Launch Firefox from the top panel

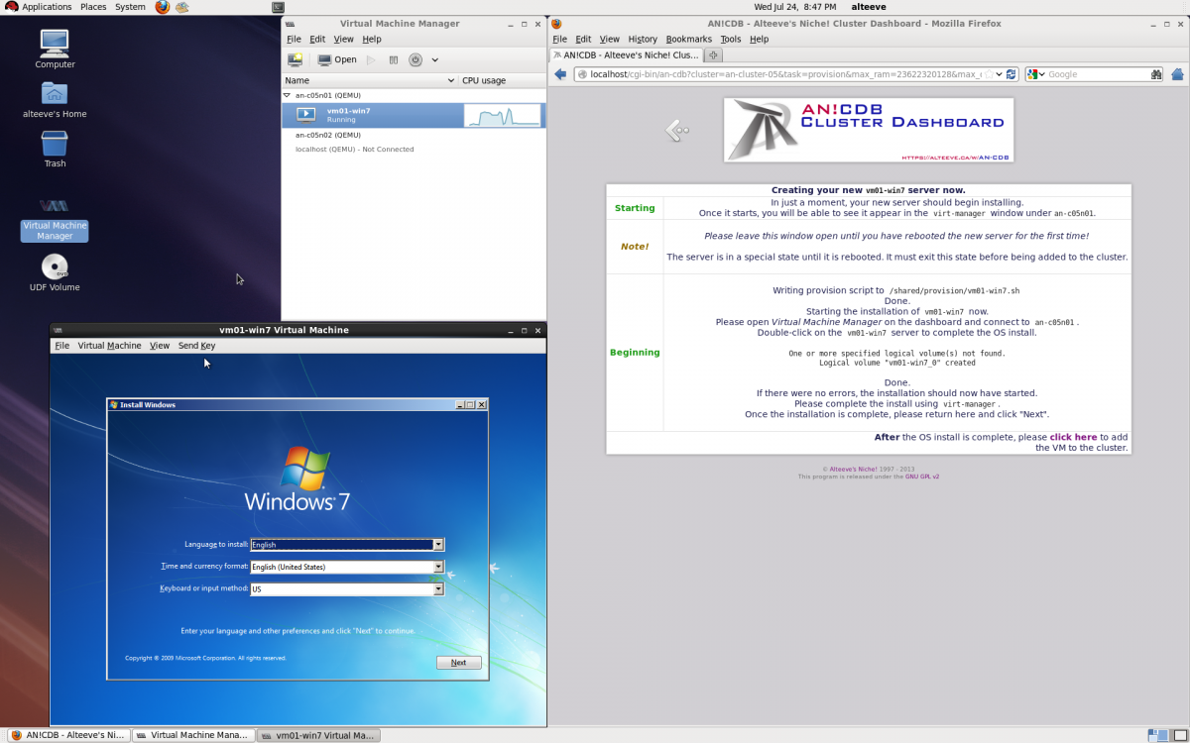[163, 7]
